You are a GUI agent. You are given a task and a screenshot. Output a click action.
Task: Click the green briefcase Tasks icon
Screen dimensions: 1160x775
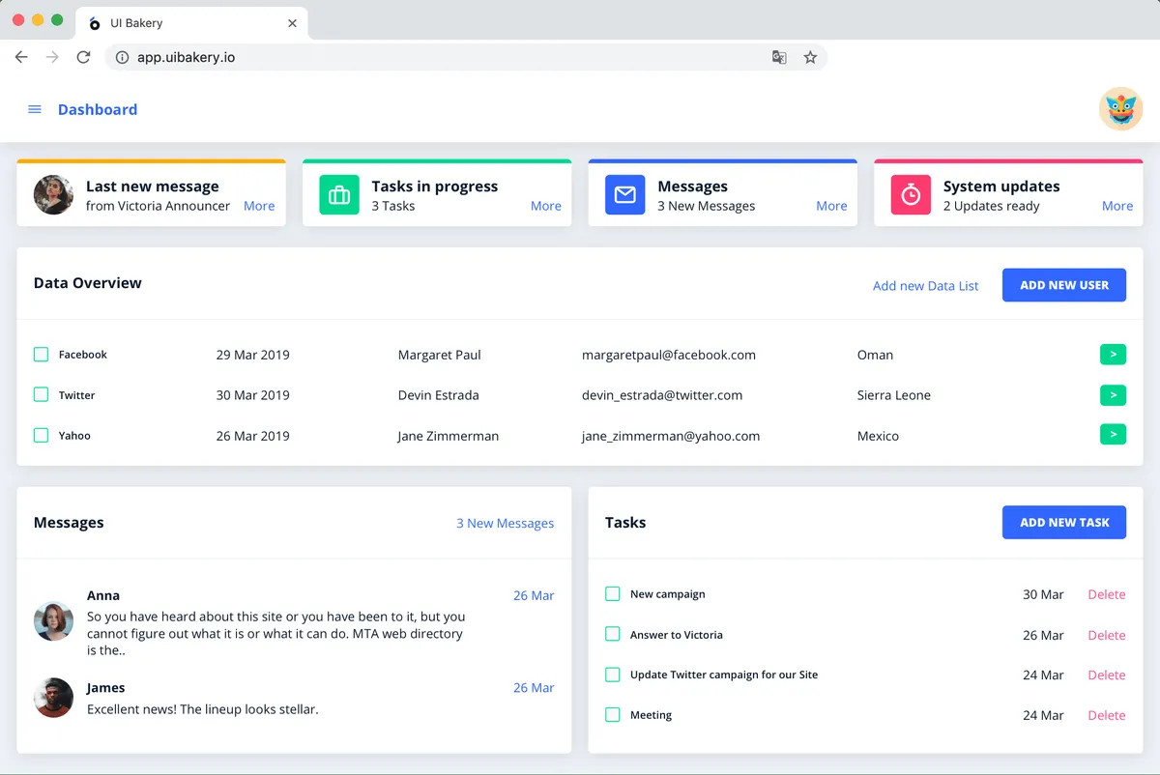(x=339, y=195)
